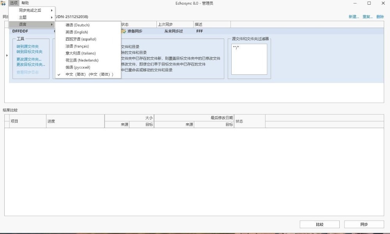This screenshot has width=390, height=234.
Task: Open the 语言 language submenu item
Action: (32, 25)
